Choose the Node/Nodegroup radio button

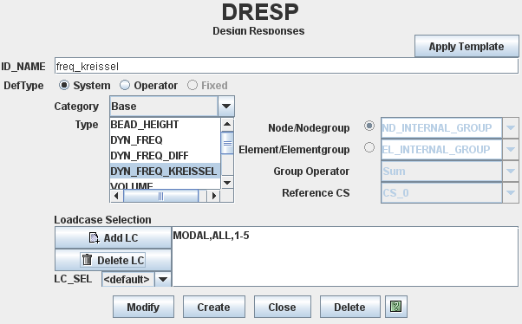click(369, 126)
